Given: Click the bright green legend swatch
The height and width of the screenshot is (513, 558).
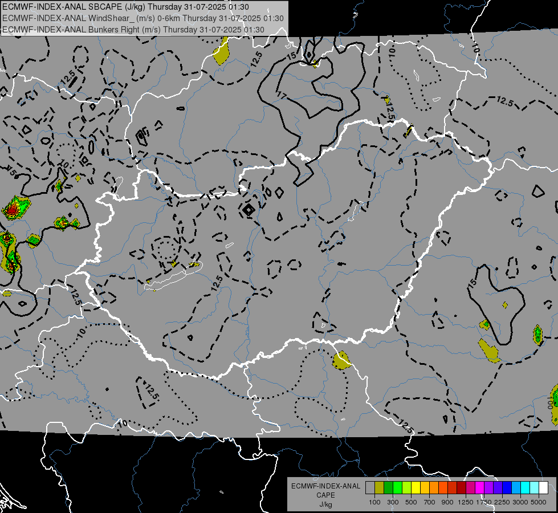Looking at the screenshot, I should pos(397,488).
